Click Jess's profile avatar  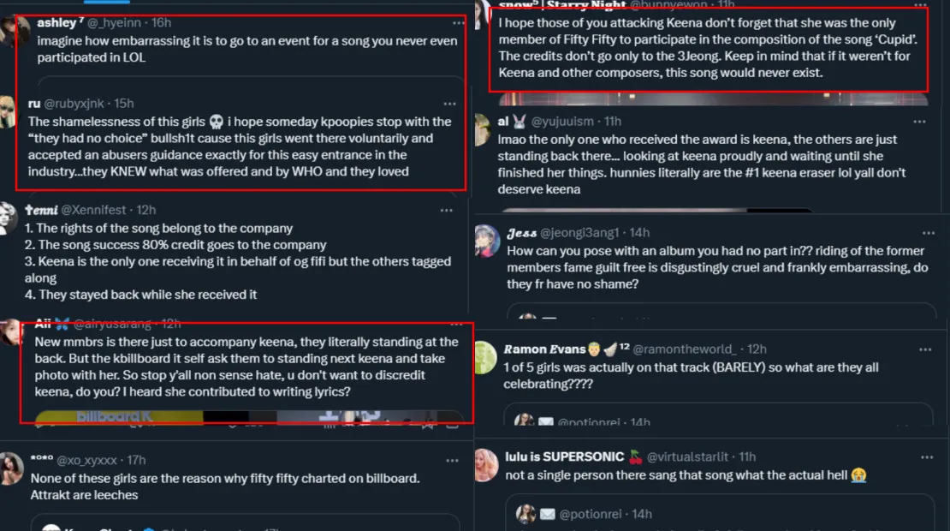[486, 241]
